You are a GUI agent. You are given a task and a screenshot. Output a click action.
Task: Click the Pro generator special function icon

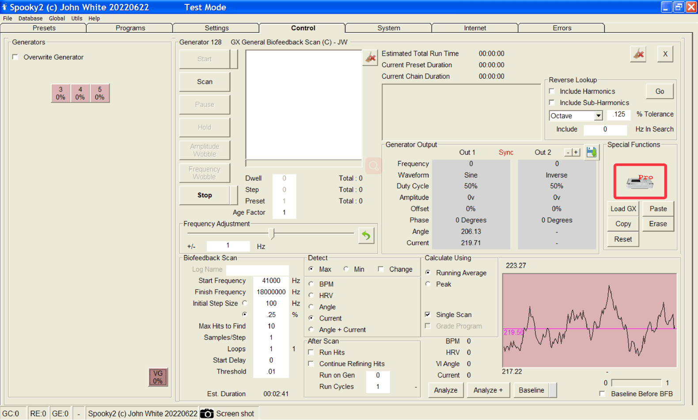640,181
